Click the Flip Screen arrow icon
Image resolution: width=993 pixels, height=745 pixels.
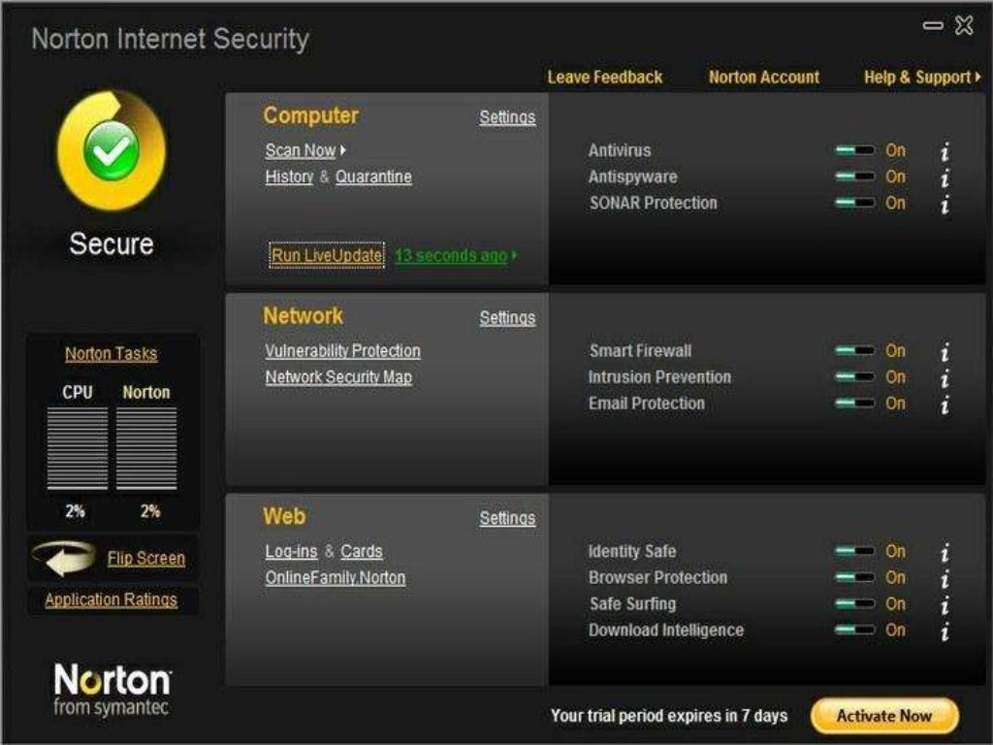tap(64, 558)
